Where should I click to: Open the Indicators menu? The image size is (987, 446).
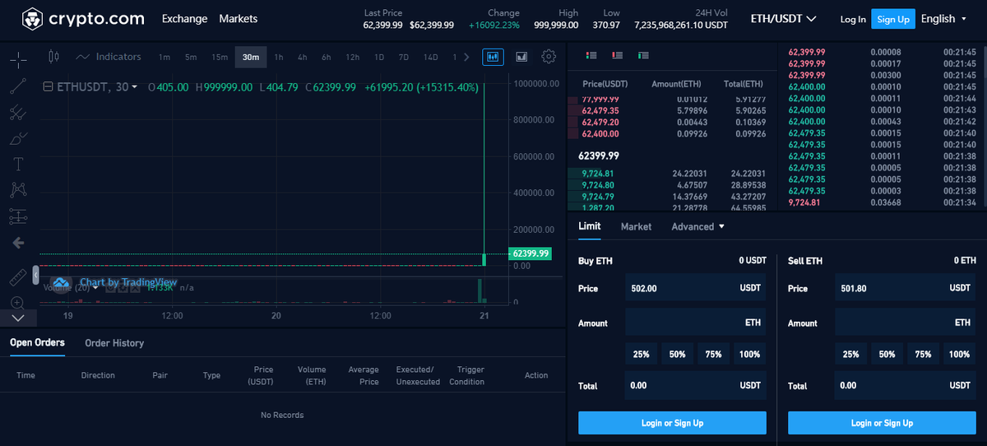[x=109, y=57]
